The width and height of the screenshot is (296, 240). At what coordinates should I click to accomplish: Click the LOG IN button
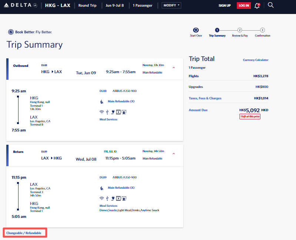243,6
